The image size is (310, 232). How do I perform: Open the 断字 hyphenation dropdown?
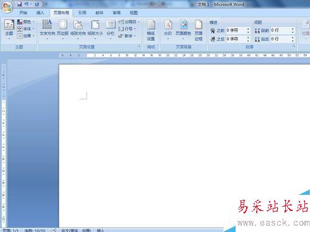click(127, 36)
